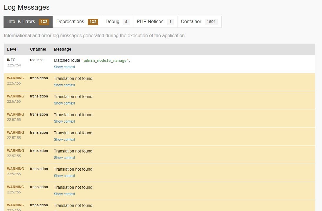Show context of the fifth translation warning

click(x=64, y=158)
